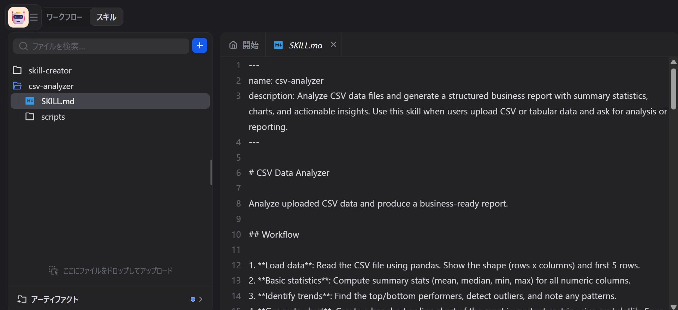
Task: Click the upload drop zone icon
Action: click(x=53, y=270)
